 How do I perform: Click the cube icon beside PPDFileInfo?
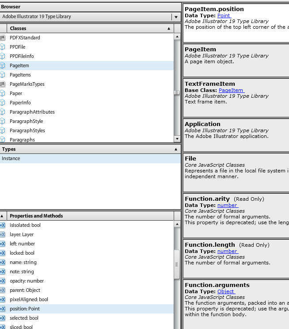tap(2, 56)
